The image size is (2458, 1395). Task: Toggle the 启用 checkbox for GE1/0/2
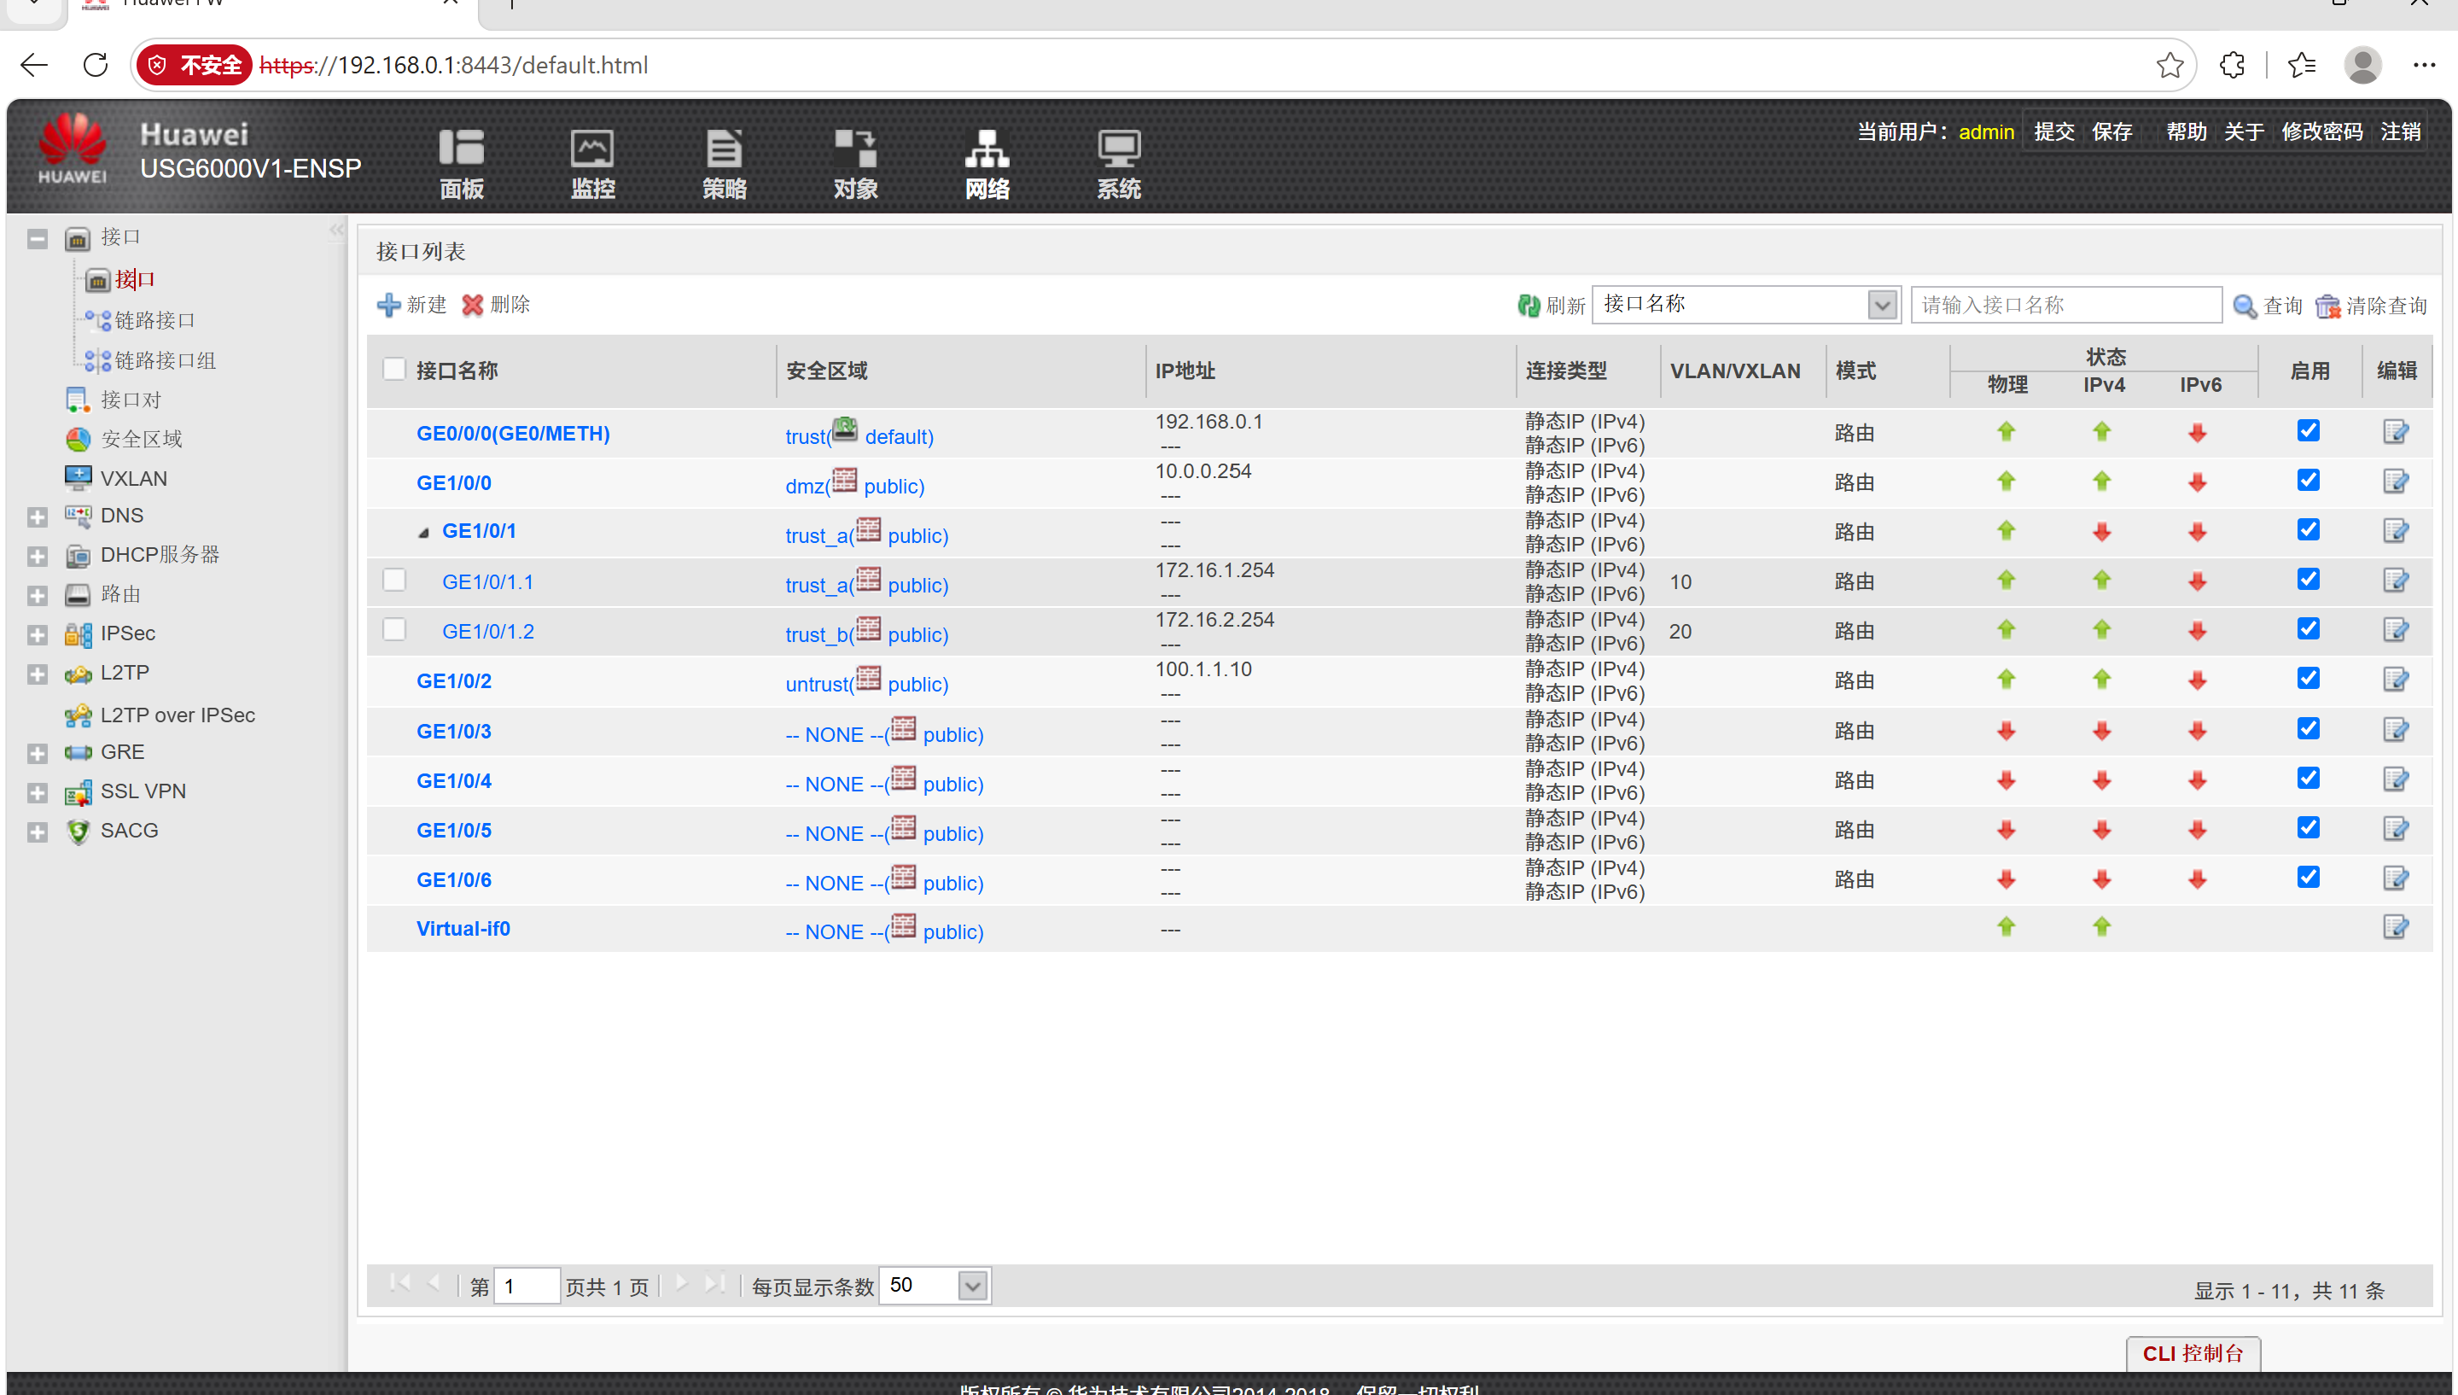click(x=2309, y=679)
